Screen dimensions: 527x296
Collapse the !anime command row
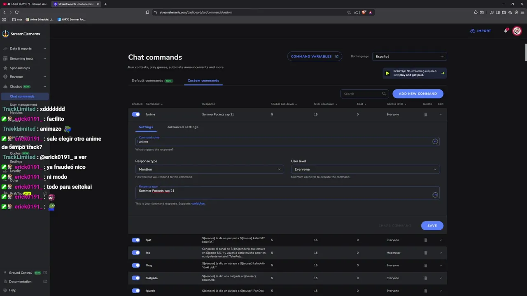tap(441, 114)
